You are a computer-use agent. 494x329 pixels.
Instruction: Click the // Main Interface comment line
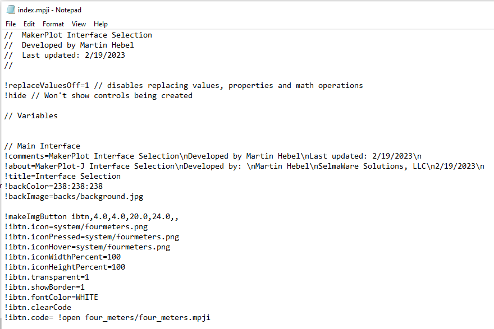(42, 146)
